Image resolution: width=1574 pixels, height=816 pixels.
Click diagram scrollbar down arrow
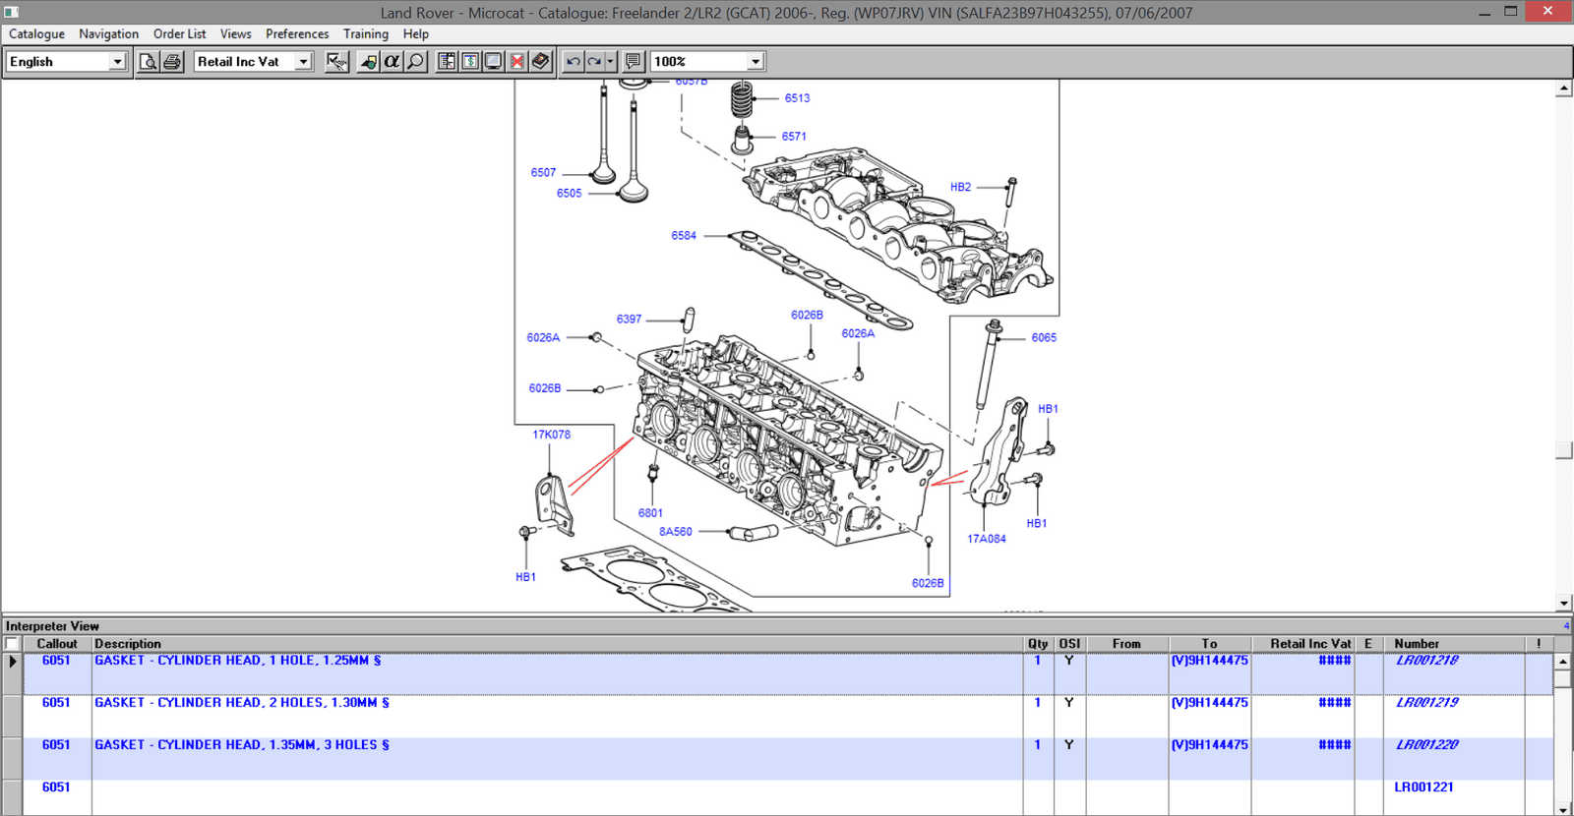point(1564,603)
